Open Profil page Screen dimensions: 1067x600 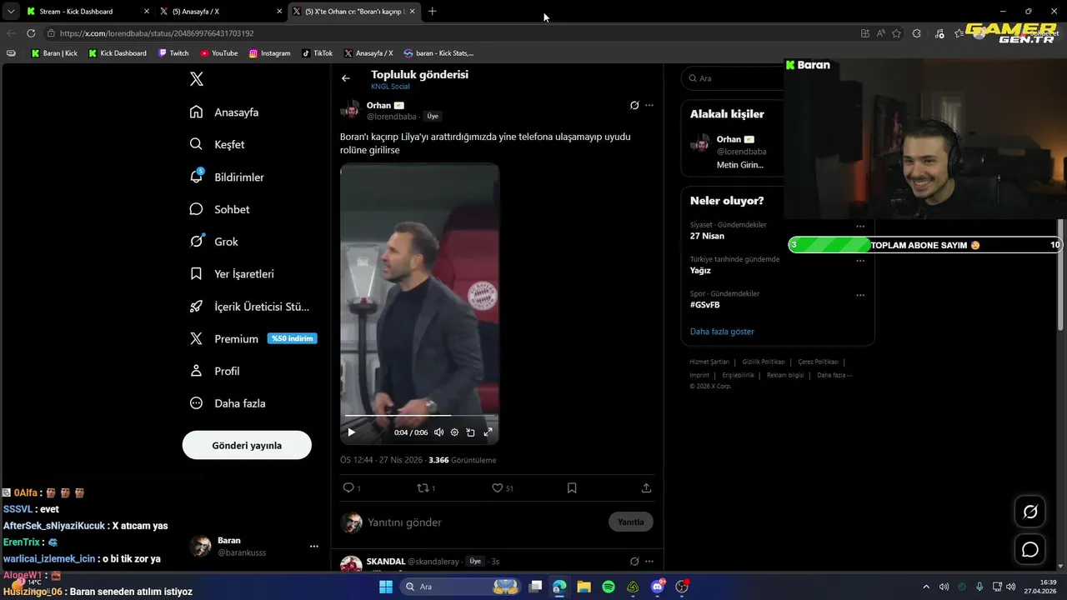tap(214, 371)
